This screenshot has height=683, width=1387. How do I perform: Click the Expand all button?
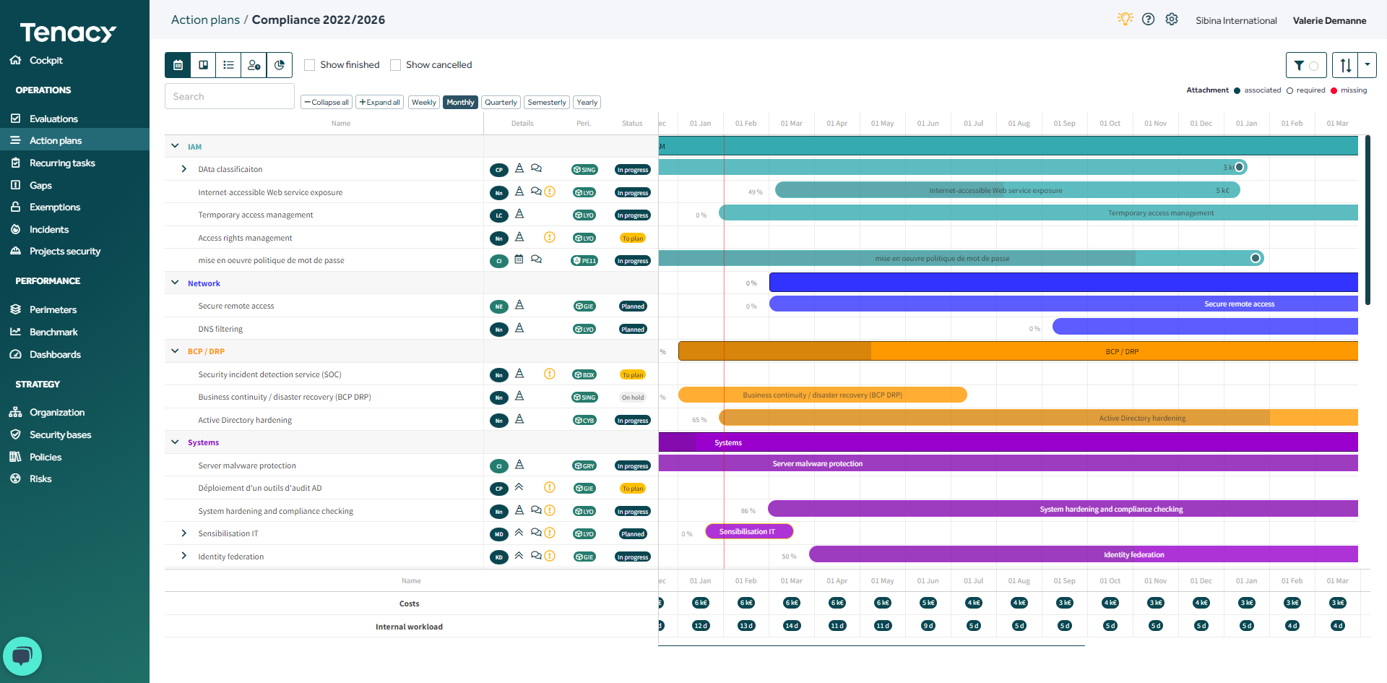[379, 102]
